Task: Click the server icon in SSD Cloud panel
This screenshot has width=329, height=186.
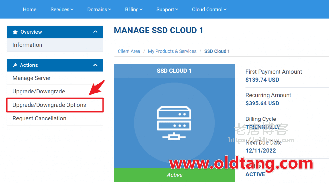Action: [x=174, y=123]
